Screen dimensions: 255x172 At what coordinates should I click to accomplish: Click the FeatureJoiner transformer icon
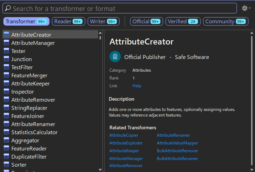tap(6, 116)
